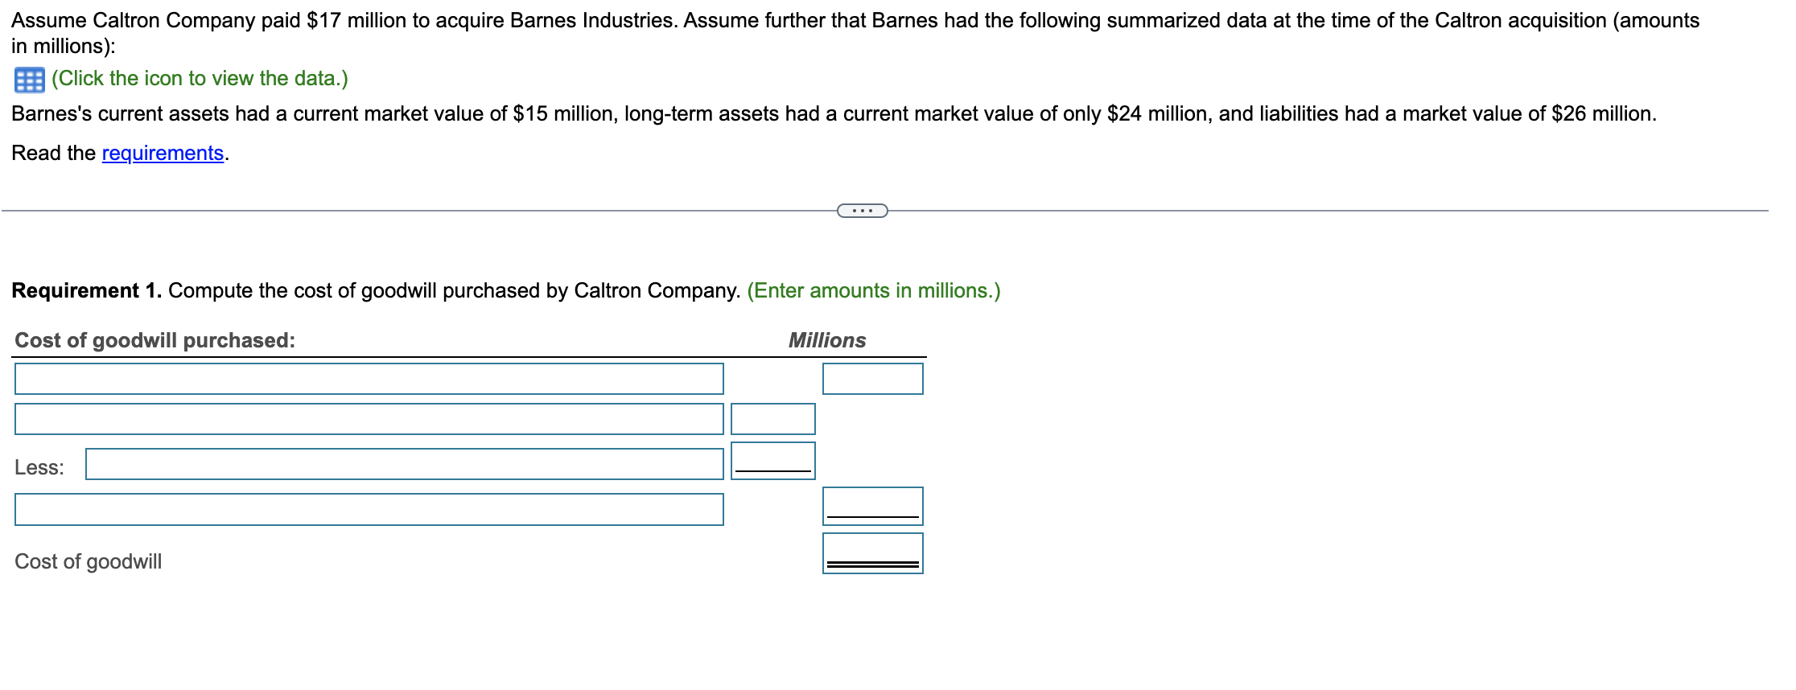This screenshot has height=690, width=1796.
Task: Click the double-underlined Cost of goodwill amount box
Action: click(872, 552)
